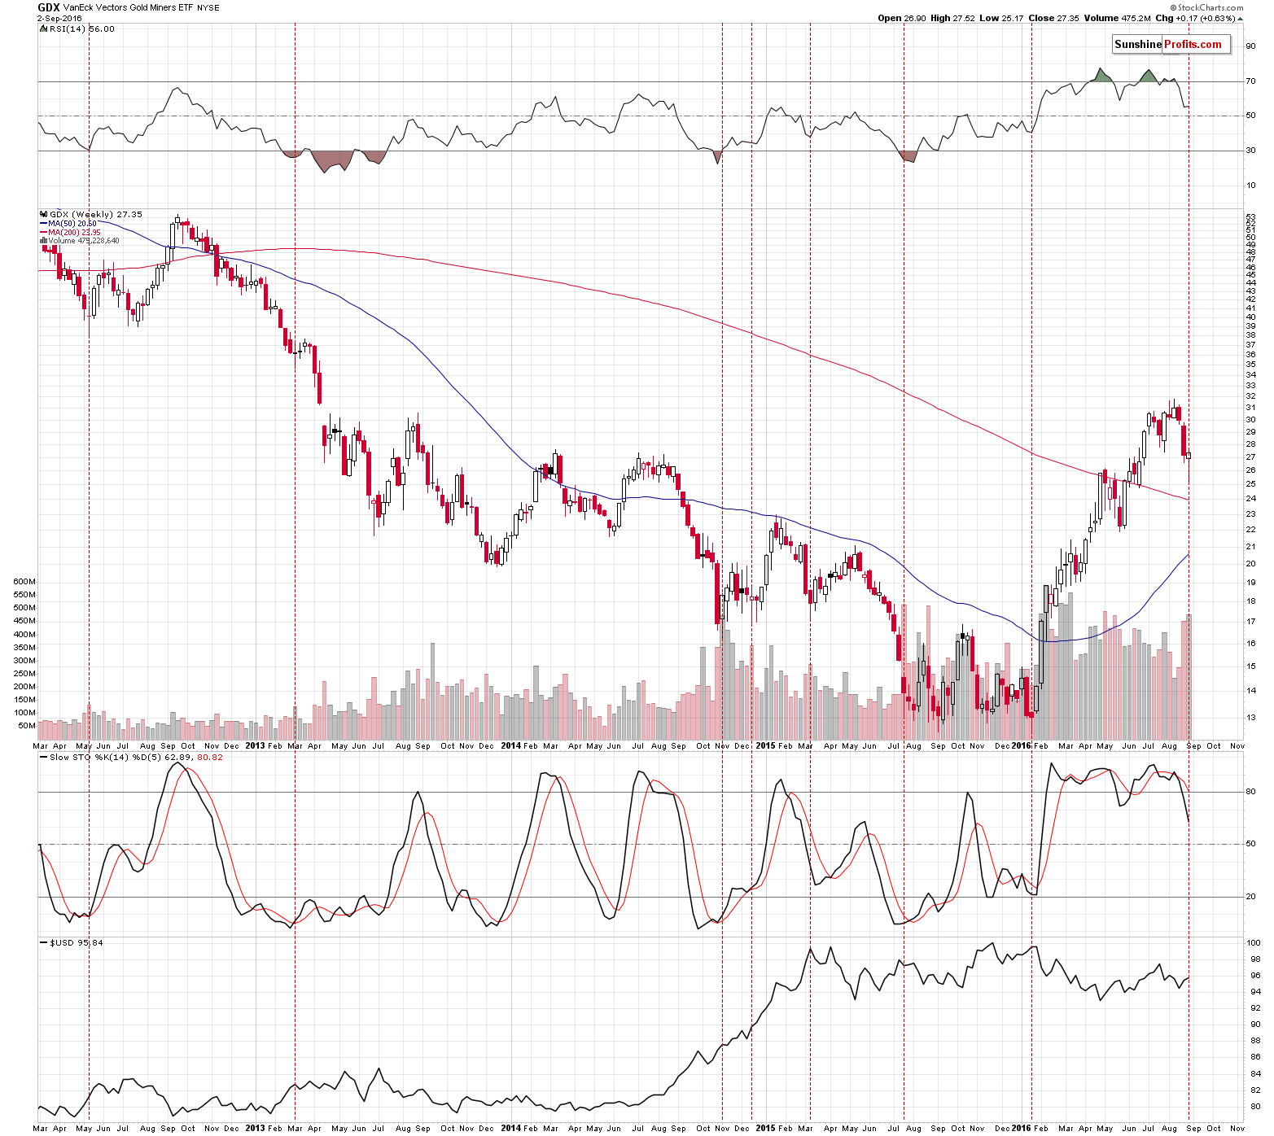This screenshot has height=1136, width=1274.
Task: Click the 'MA(200) 23.95' legend text
Action: click(x=75, y=233)
